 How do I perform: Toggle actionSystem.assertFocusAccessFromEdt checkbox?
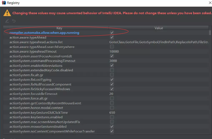pos(112,56)
